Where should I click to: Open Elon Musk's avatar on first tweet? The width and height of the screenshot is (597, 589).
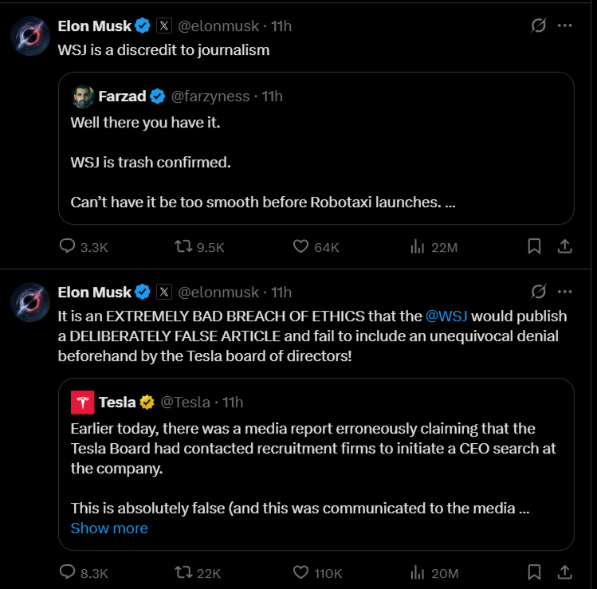coord(30,35)
